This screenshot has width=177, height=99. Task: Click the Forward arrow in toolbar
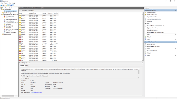(3, 5)
